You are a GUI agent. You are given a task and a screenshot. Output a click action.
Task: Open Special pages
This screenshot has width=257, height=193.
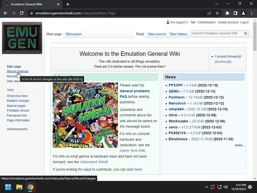(x=16, y=106)
